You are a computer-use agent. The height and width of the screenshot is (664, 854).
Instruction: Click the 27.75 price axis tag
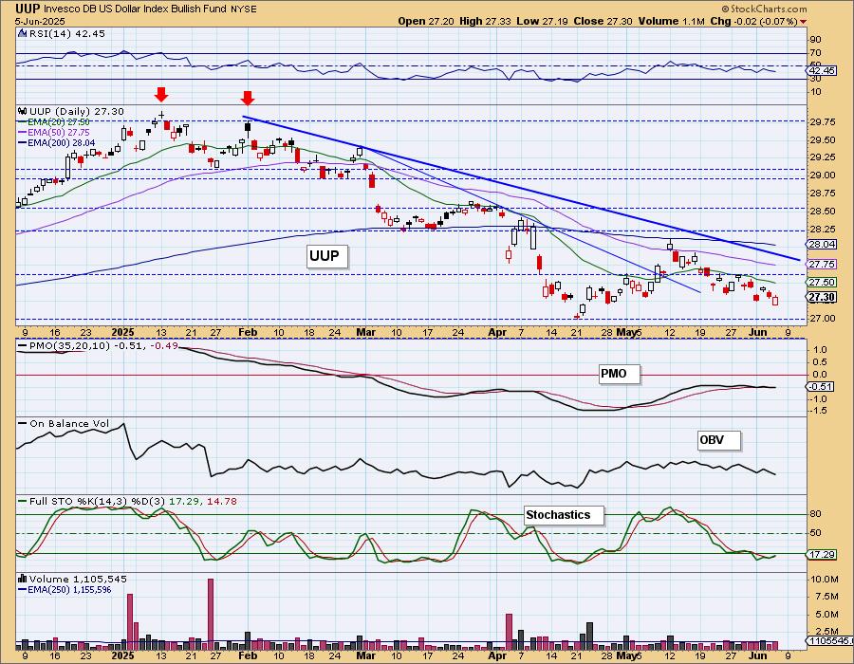[822, 264]
